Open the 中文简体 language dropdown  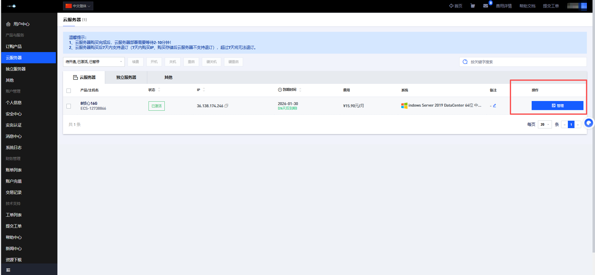[78, 6]
